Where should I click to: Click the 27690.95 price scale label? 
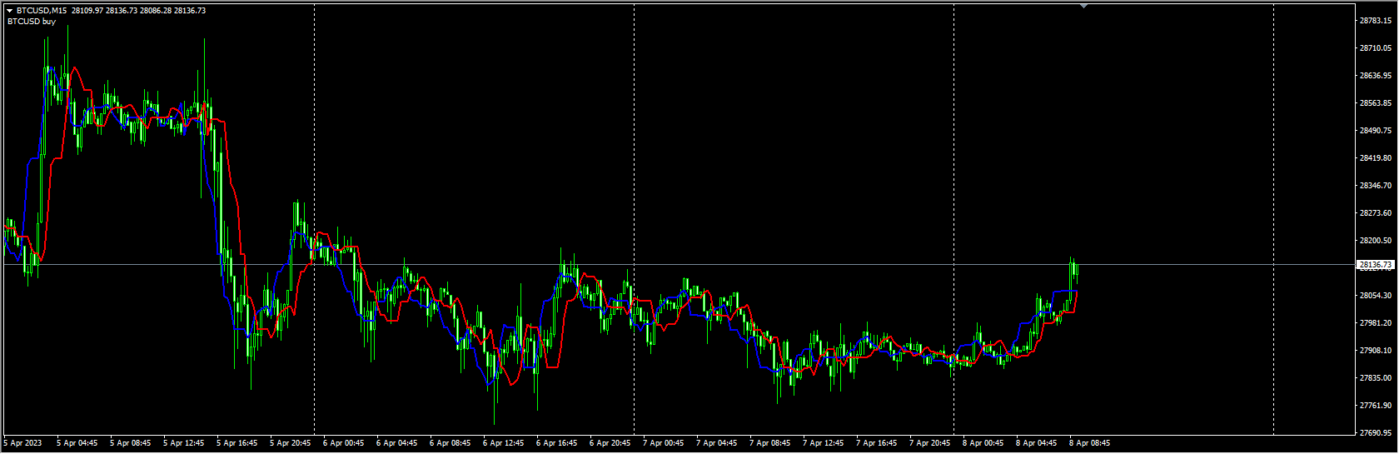[x=1376, y=433]
